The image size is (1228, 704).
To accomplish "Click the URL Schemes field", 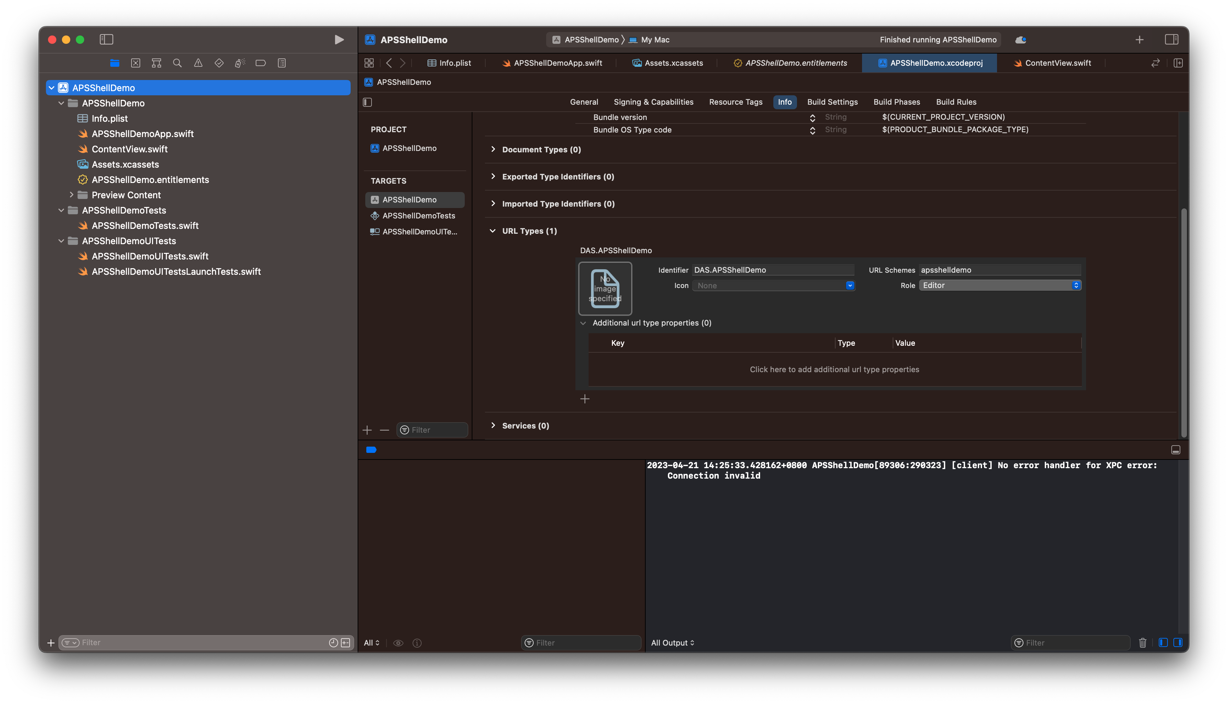I will pos(1000,270).
